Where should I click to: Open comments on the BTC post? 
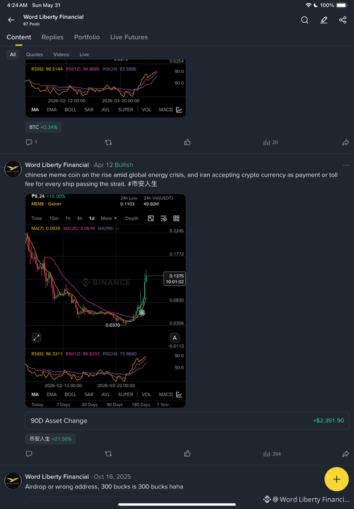(x=29, y=142)
